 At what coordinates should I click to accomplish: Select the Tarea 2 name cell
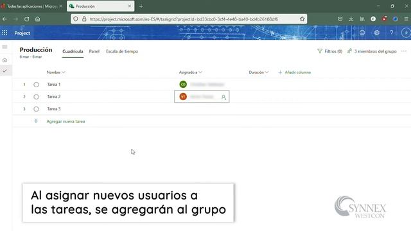[54, 97]
